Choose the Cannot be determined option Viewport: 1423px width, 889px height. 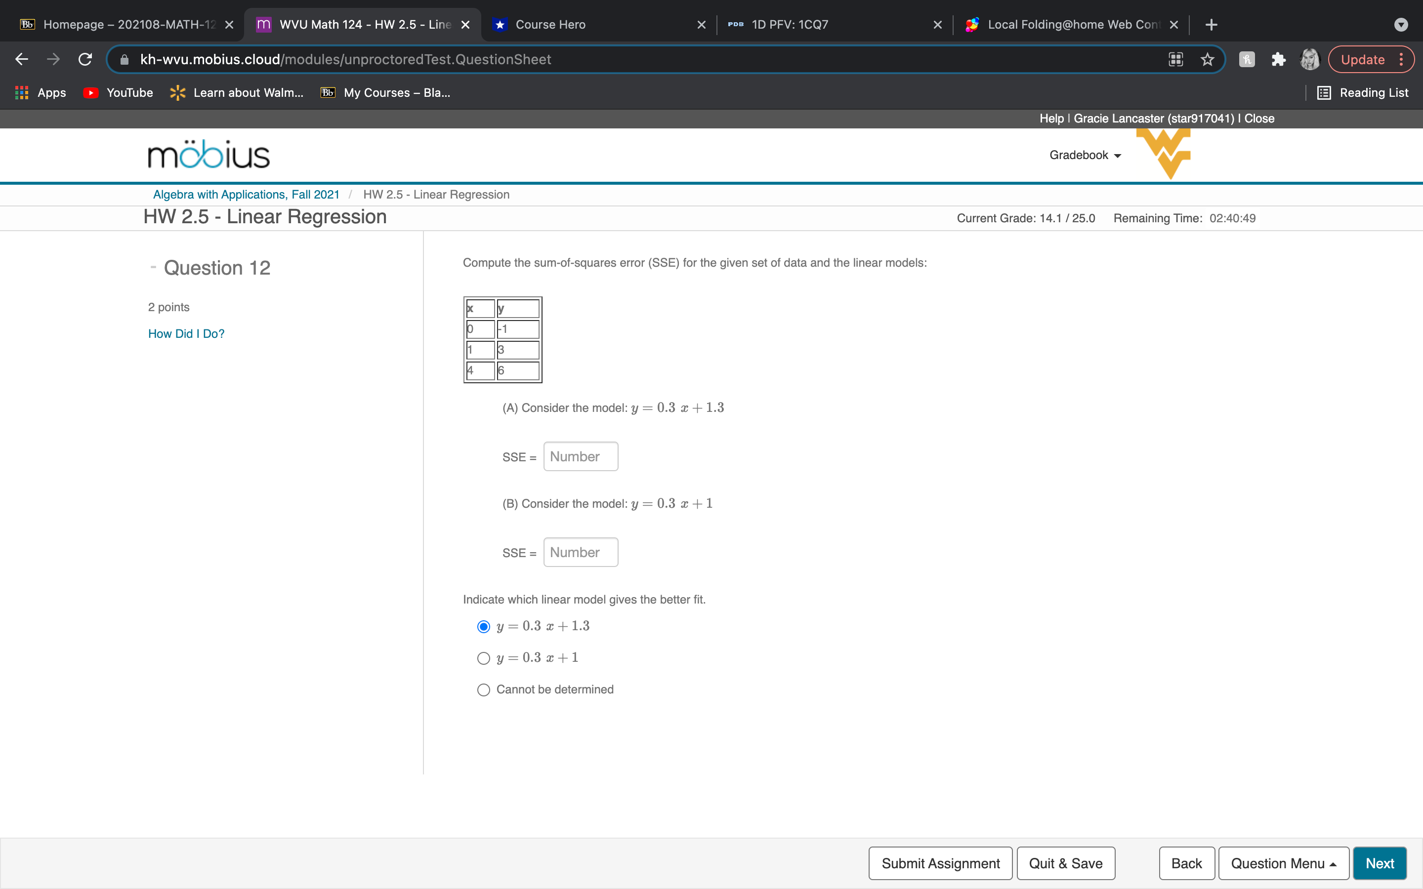click(x=483, y=689)
